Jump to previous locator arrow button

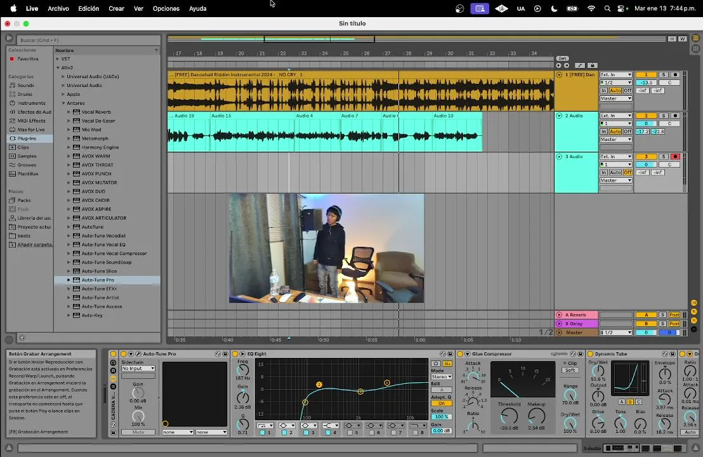(558, 65)
